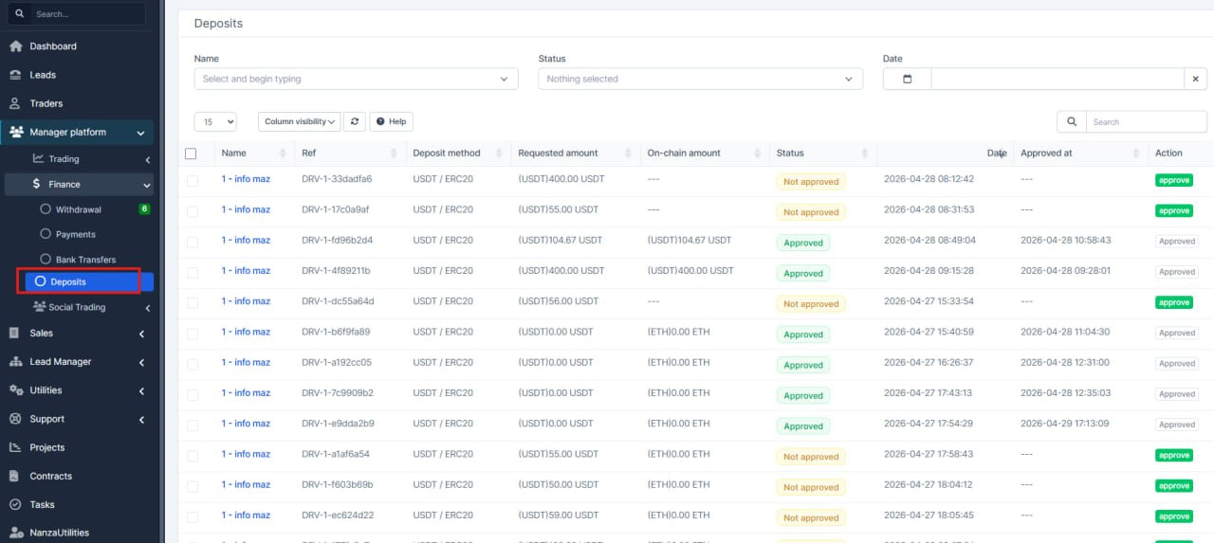
Task: Click the Social Trading group icon
Action: pos(40,307)
